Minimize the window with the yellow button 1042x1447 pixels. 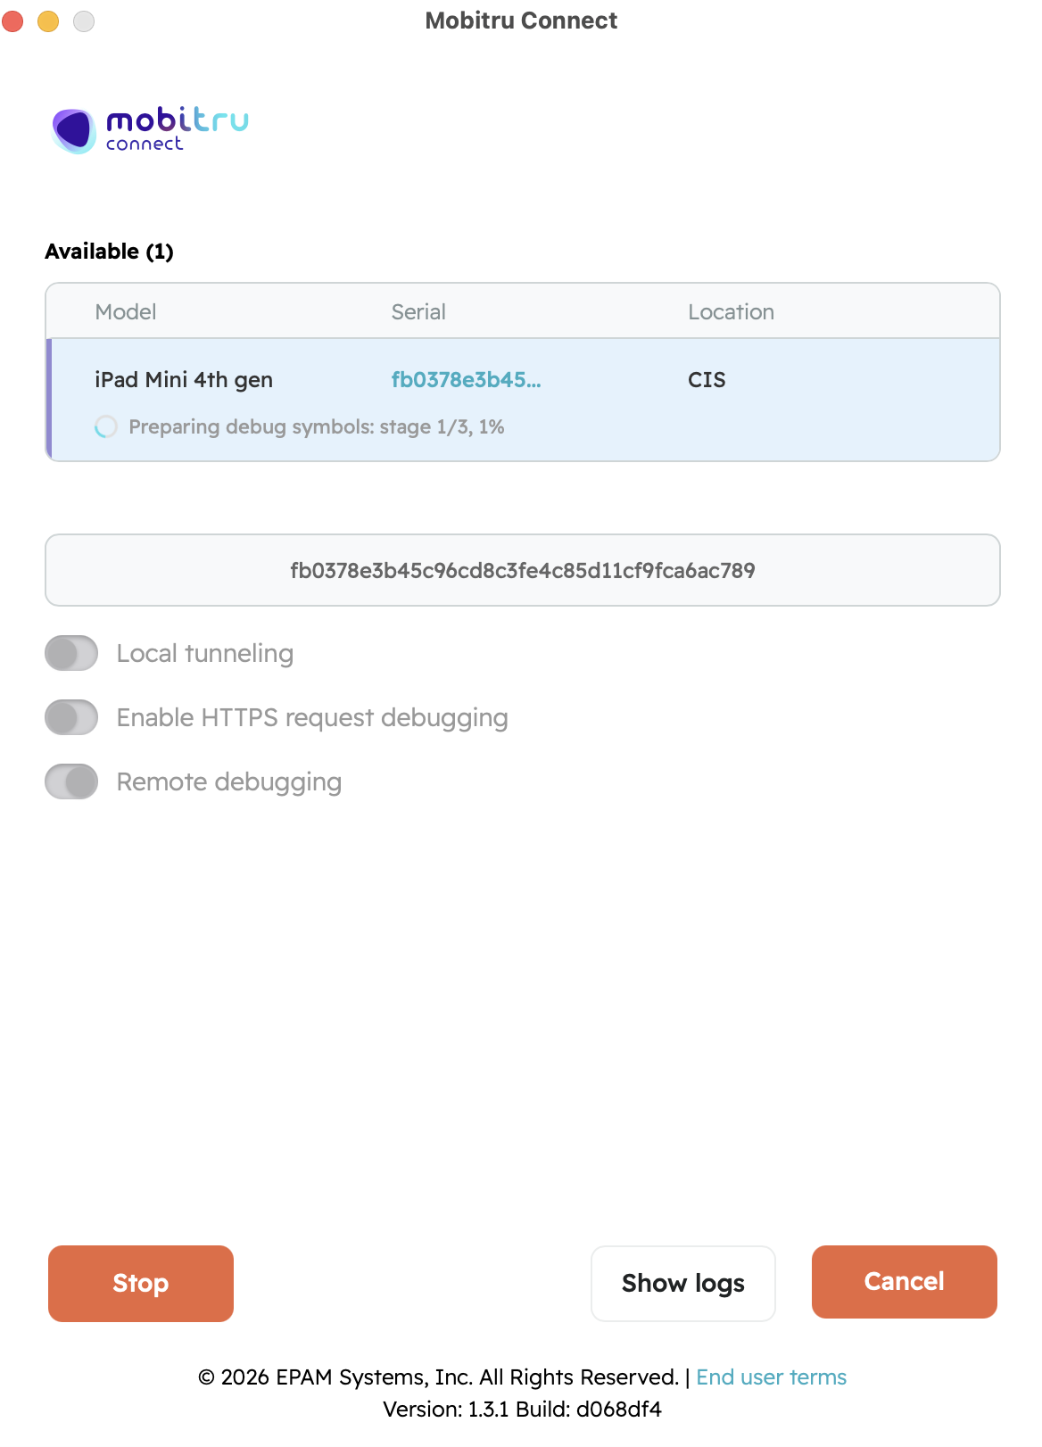click(48, 21)
